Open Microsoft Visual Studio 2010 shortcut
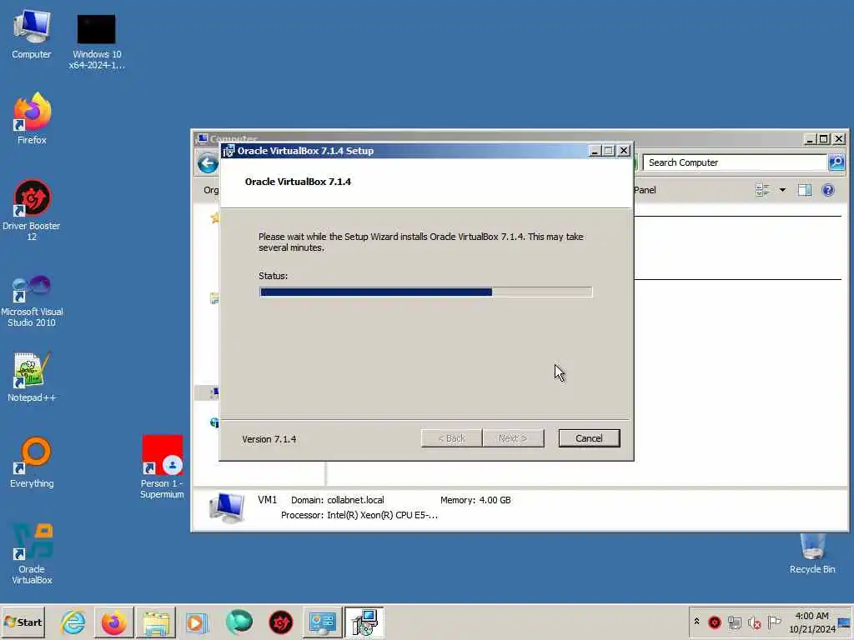Image resolution: width=854 pixels, height=640 pixels. (x=32, y=302)
